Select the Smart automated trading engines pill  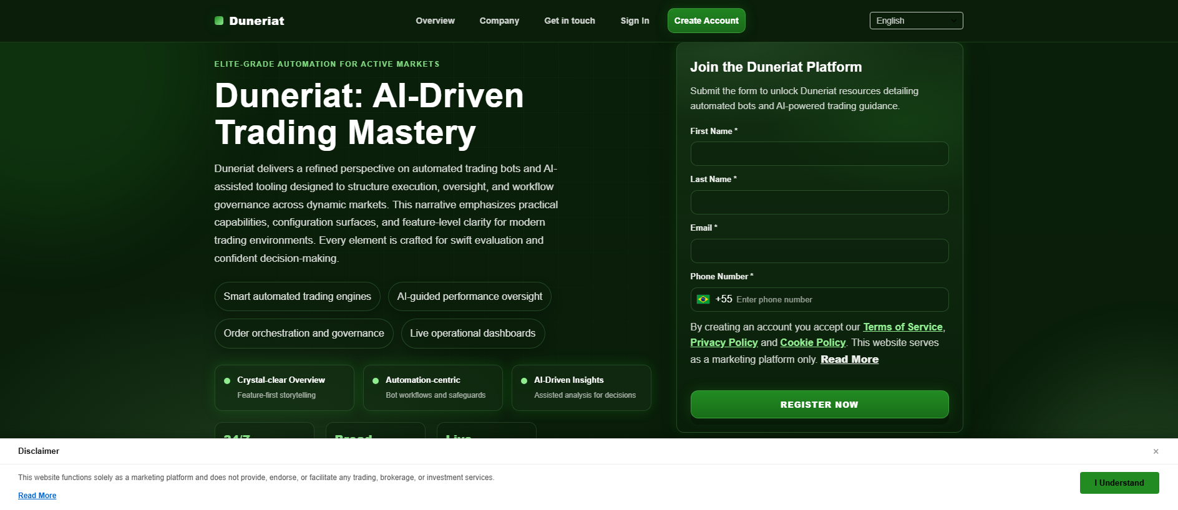click(x=297, y=296)
